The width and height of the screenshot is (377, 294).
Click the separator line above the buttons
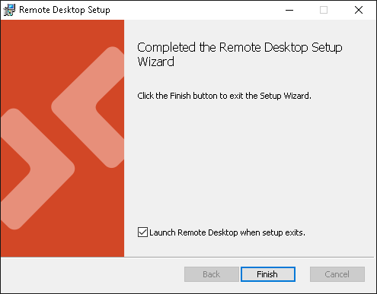(187, 257)
